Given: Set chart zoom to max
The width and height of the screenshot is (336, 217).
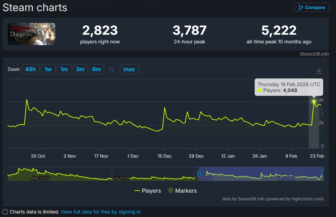Looking at the screenshot, I should pos(129,69).
